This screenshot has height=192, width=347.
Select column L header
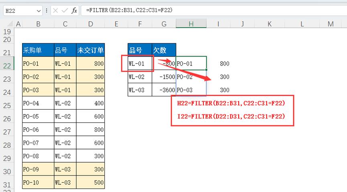302,24
